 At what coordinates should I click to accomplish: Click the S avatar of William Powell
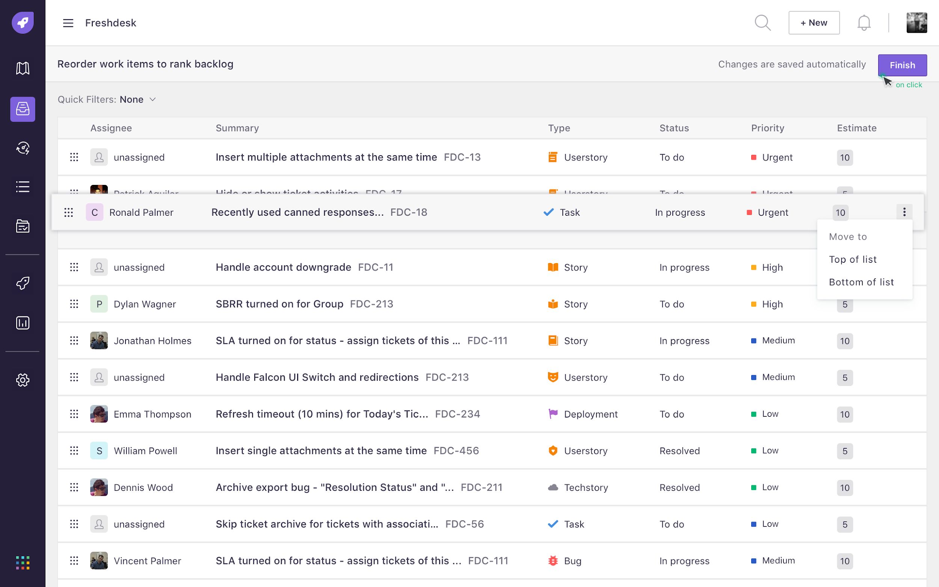(x=99, y=451)
